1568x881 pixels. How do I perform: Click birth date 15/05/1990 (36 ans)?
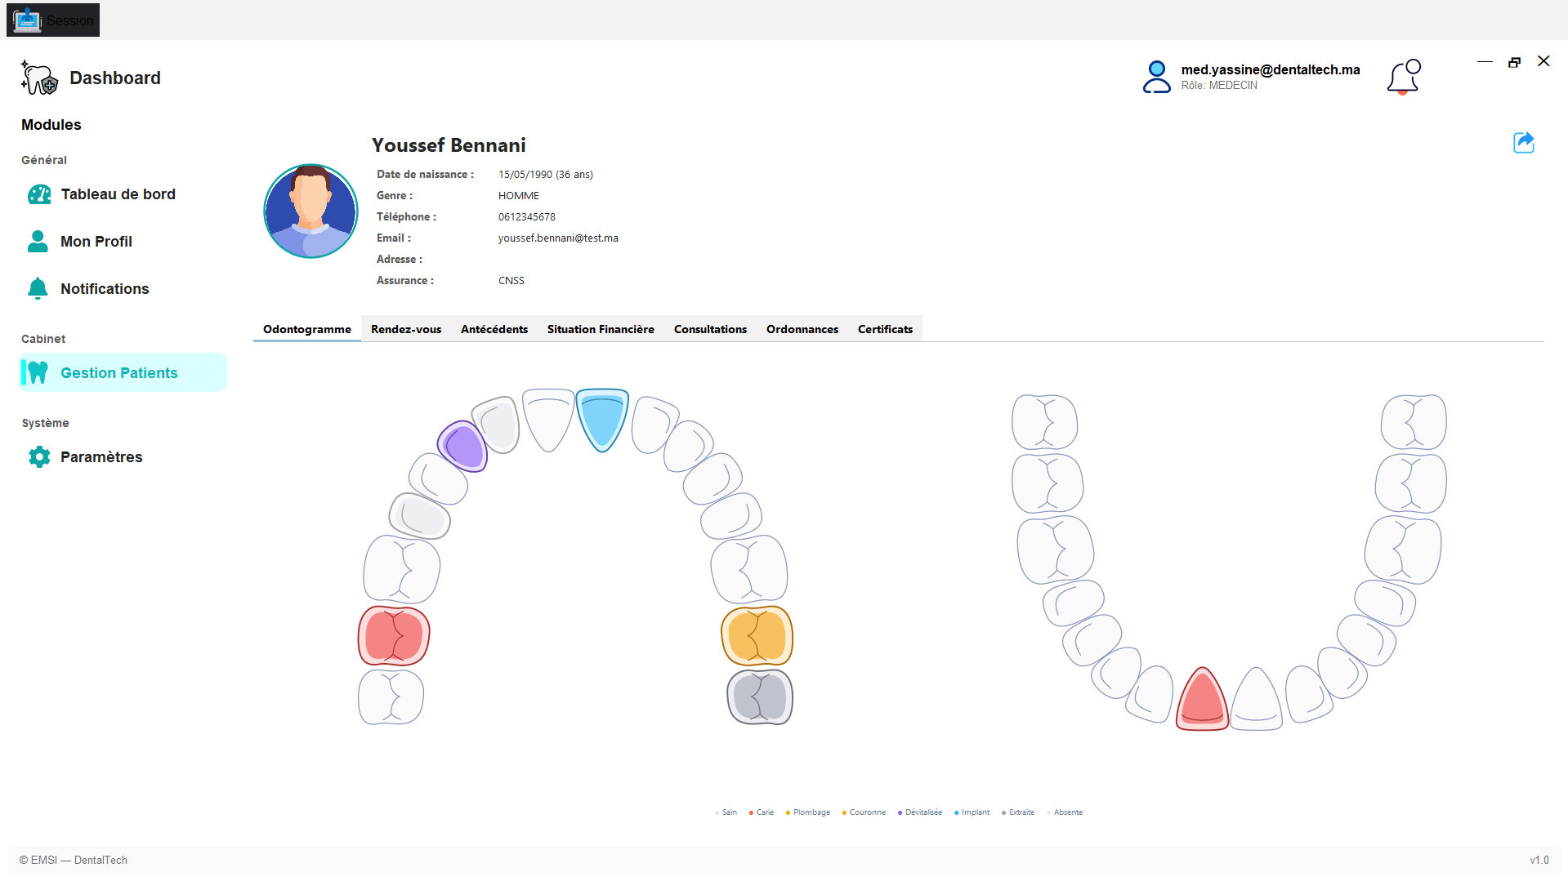coord(546,175)
